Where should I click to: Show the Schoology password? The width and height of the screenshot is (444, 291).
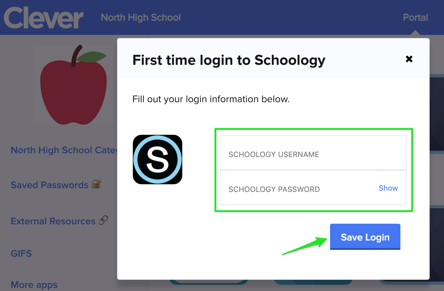388,188
